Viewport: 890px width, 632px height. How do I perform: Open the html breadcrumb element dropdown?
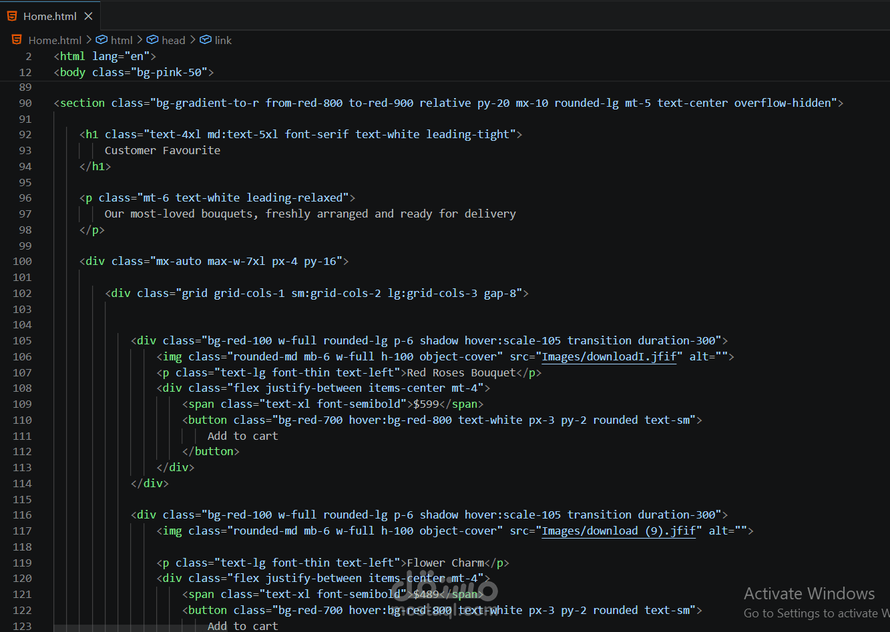pyautogui.click(x=122, y=40)
